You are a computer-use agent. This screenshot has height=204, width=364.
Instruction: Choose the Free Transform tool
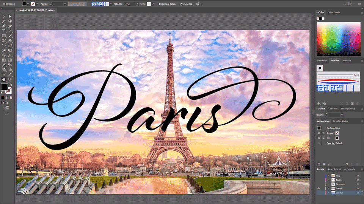(10, 50)
